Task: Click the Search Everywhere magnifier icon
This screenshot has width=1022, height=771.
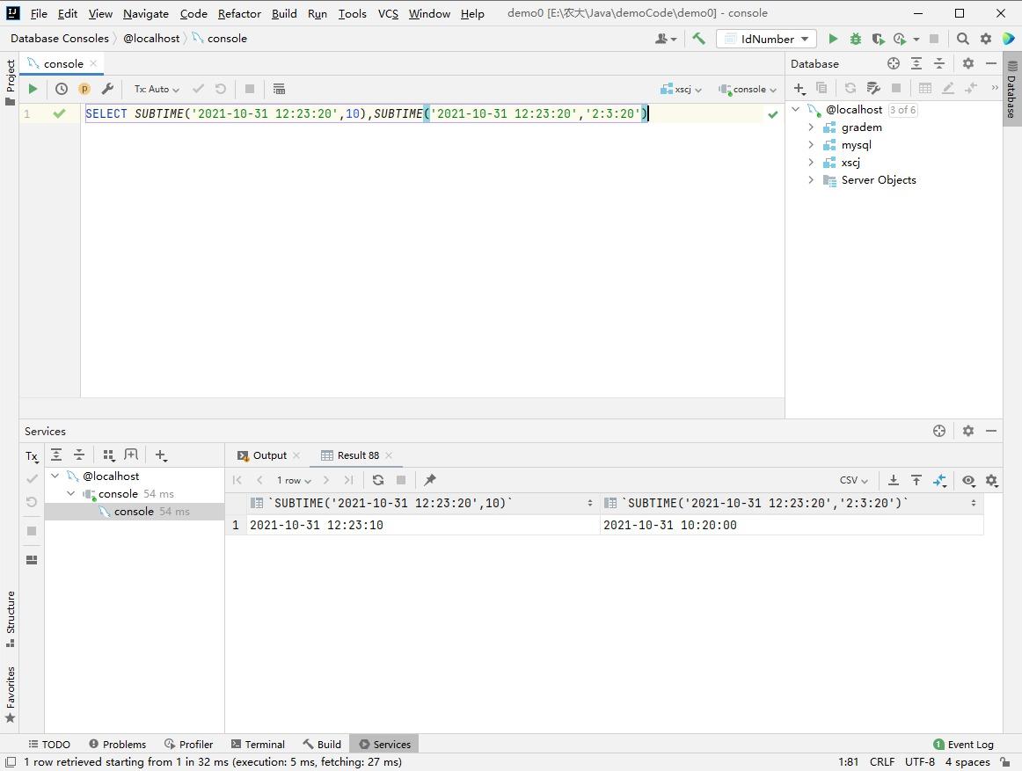Action: point(963,39)
